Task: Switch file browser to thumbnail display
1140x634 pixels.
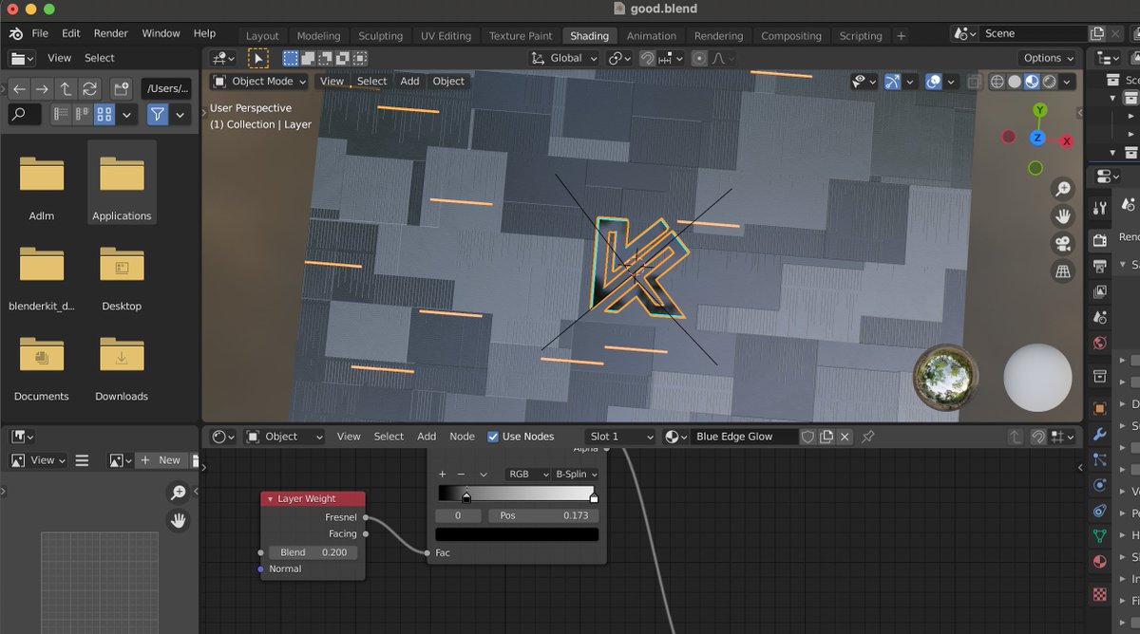Action: point(104,115)
